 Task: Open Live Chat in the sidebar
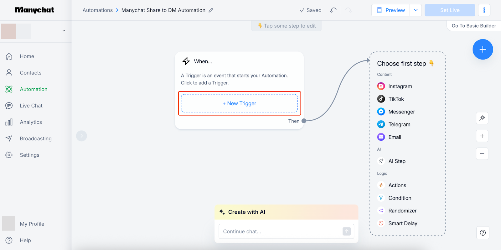(x=31, y=106)
